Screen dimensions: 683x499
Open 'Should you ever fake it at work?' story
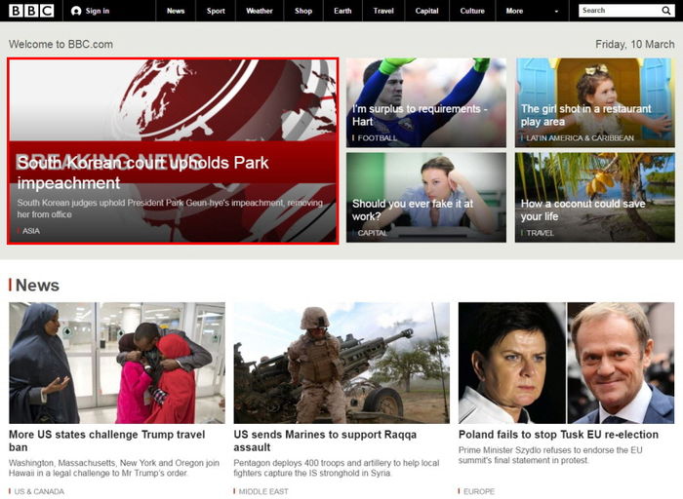click(413, 210)
